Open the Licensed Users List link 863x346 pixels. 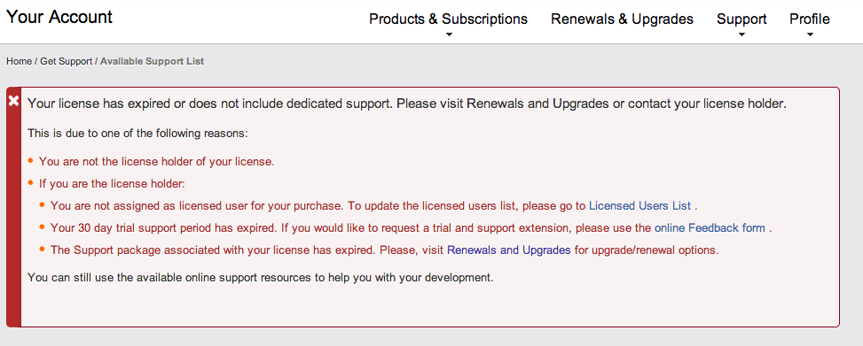(639, 206)
